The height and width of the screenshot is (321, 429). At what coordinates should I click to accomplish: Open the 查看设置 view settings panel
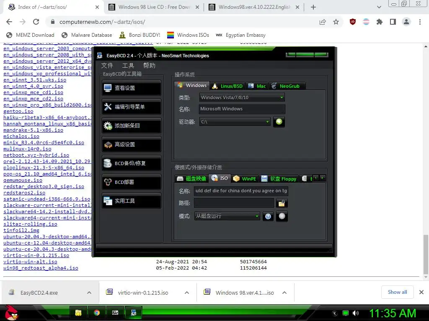click(x=131, y=88)
